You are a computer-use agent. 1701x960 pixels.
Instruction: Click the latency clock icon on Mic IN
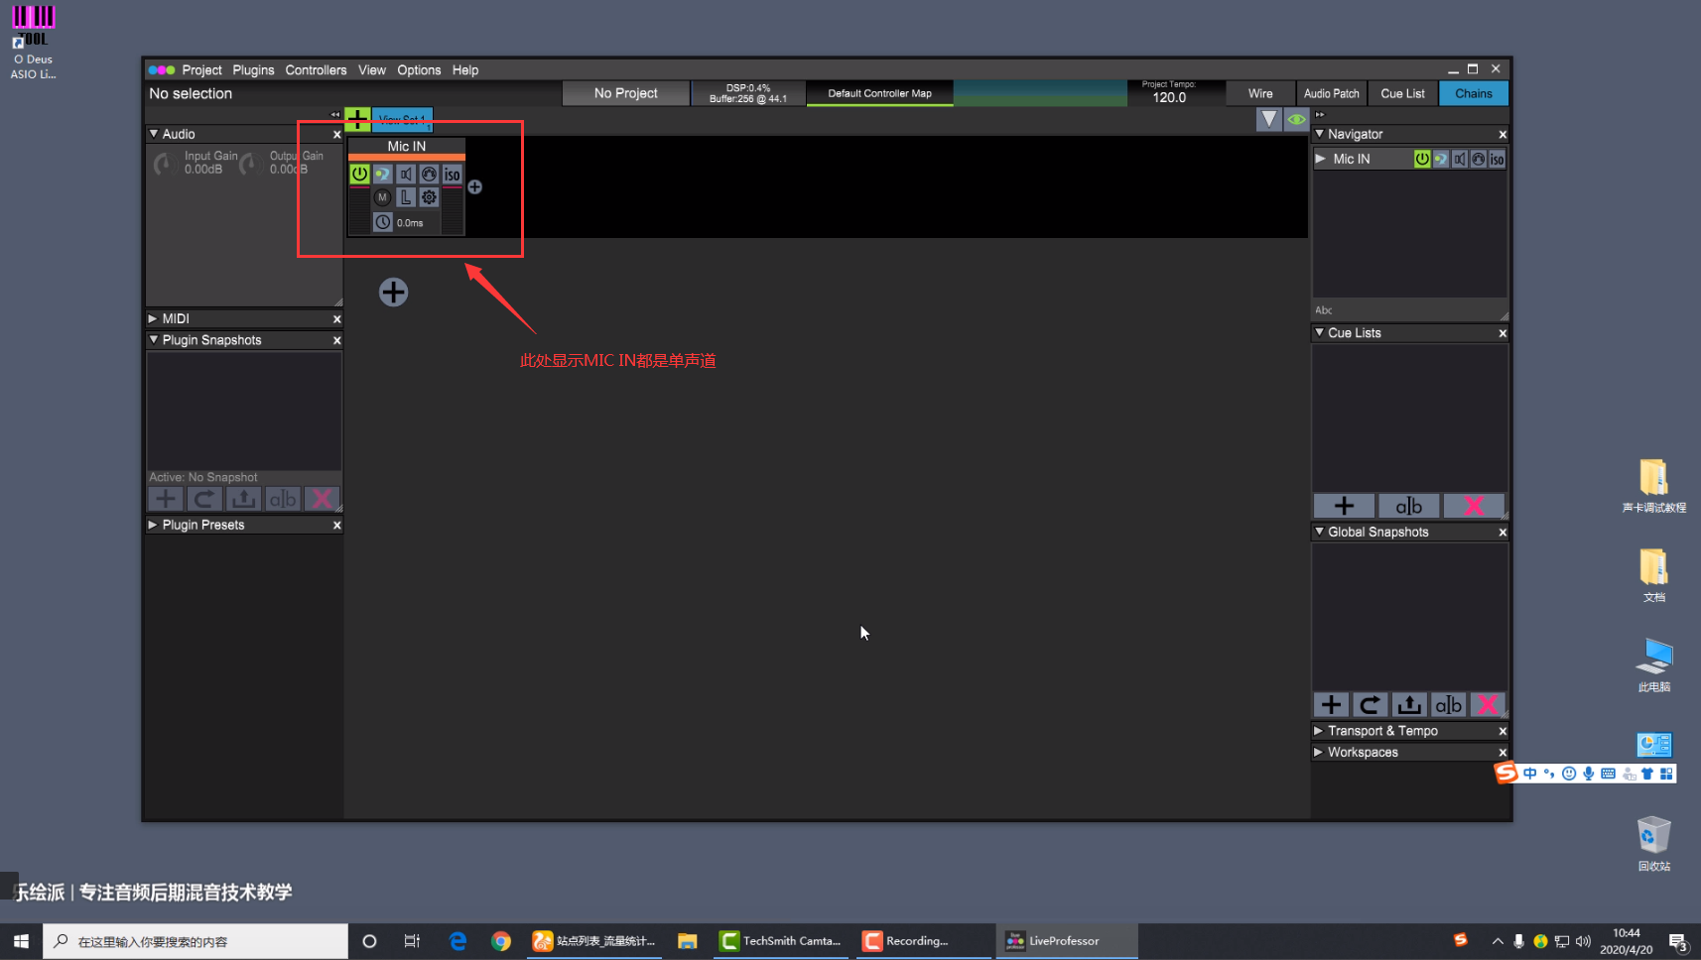[x=383, y=222]
